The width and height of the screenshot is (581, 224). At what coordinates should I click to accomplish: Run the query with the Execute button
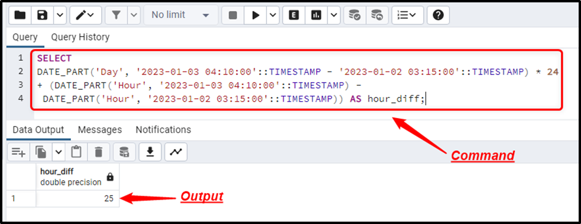[256, 15]
